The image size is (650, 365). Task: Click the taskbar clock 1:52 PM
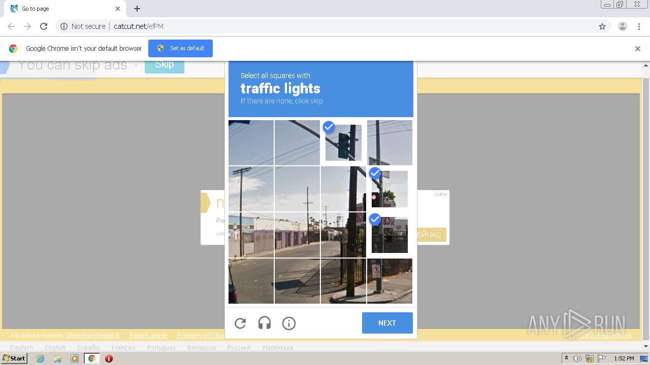click(624, 358)
